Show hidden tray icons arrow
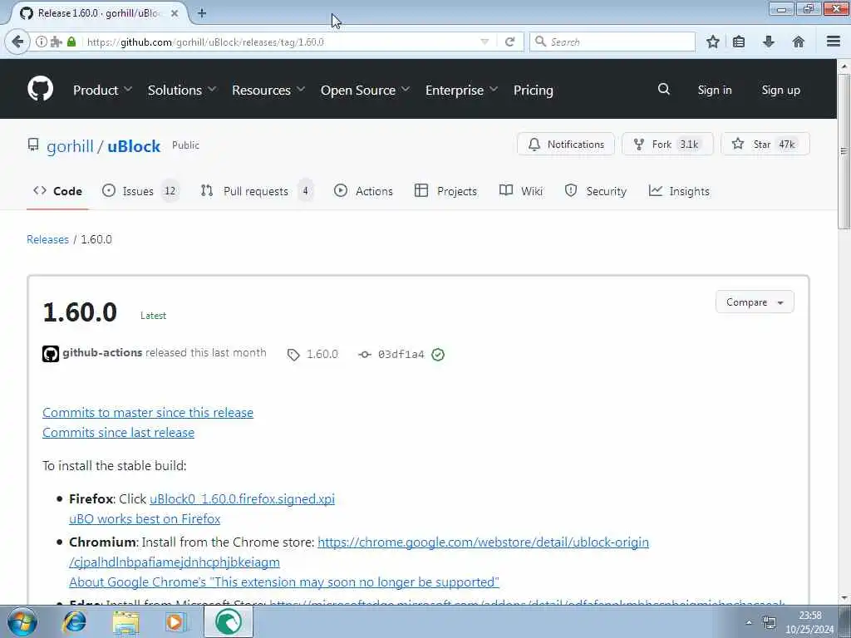851x638 pixels. 749,622
